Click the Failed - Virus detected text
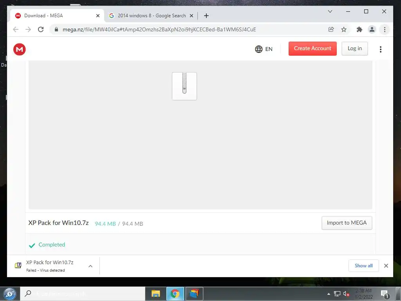 click(x=45, y=270)
